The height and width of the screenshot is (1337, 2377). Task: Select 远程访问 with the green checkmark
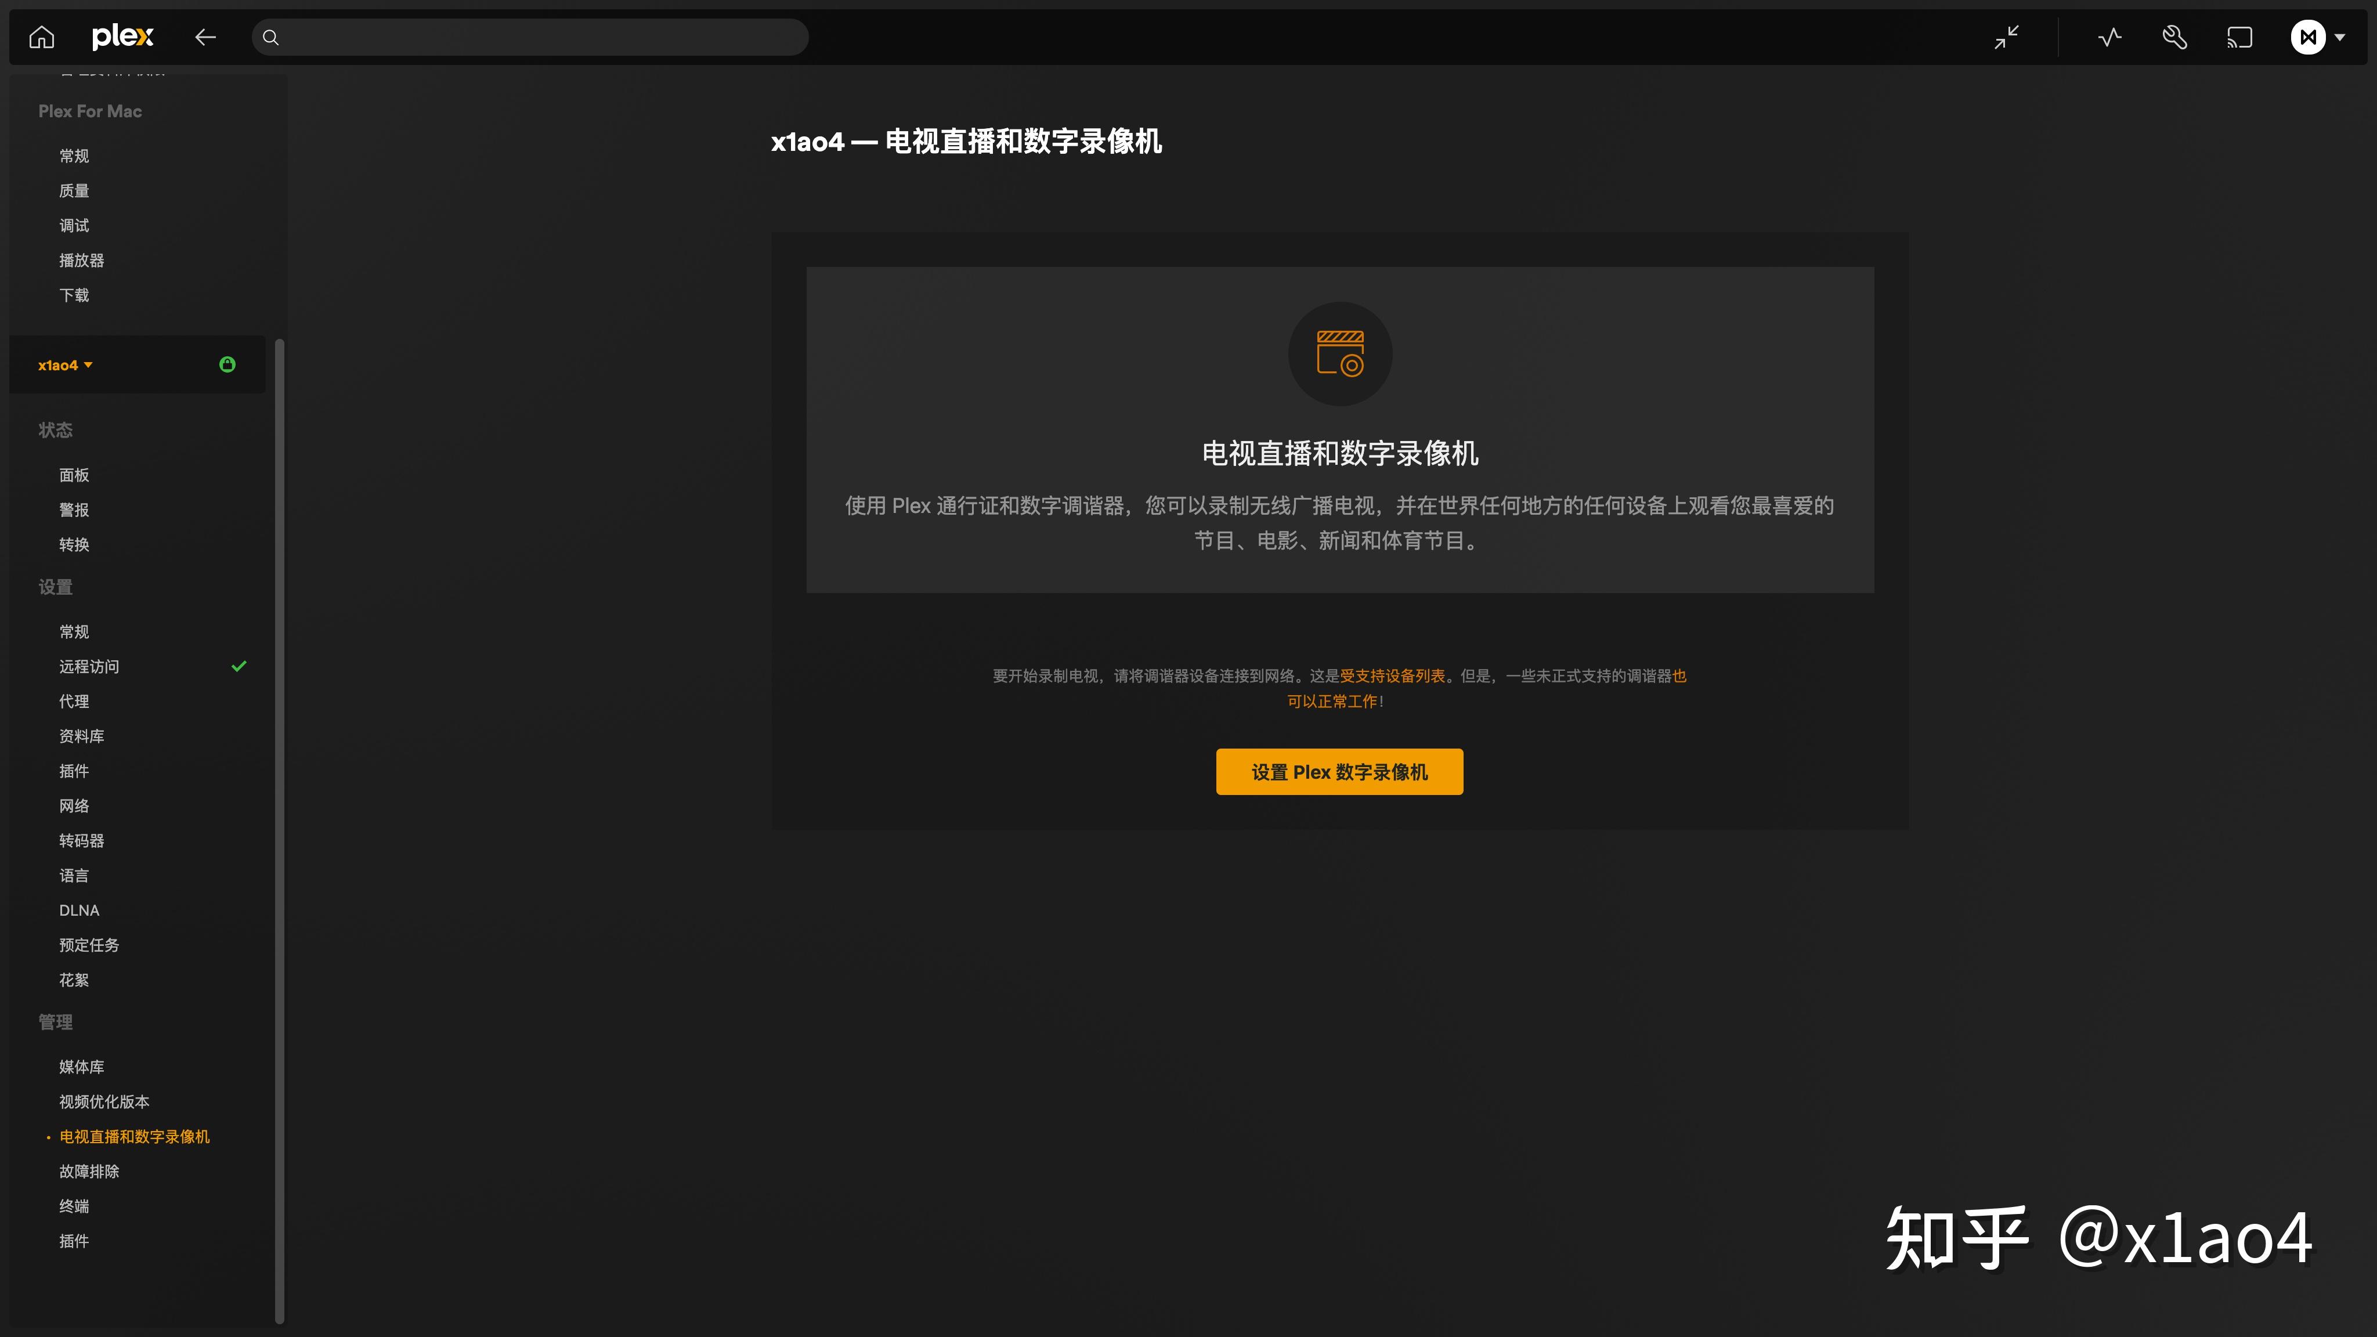(89, 666)
